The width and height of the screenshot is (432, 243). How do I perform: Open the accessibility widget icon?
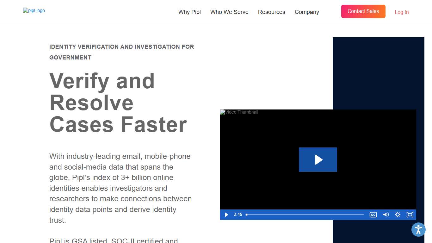pyautogui.click(x=418, y=229)
